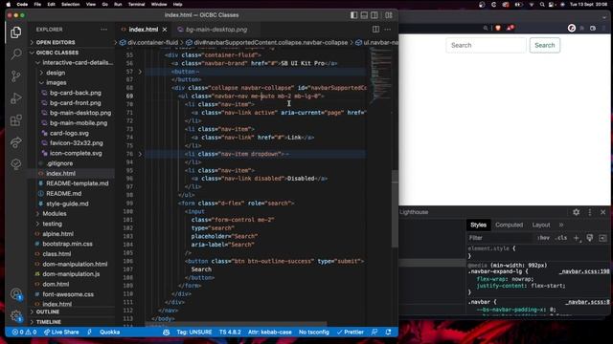Click the Explorer more actions ellipsis
This screenshot has height=344, width=613.
coord(103,30)
